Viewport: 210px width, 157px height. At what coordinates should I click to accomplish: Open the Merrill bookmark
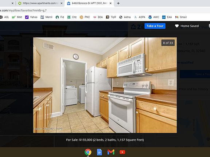(46, 17)
